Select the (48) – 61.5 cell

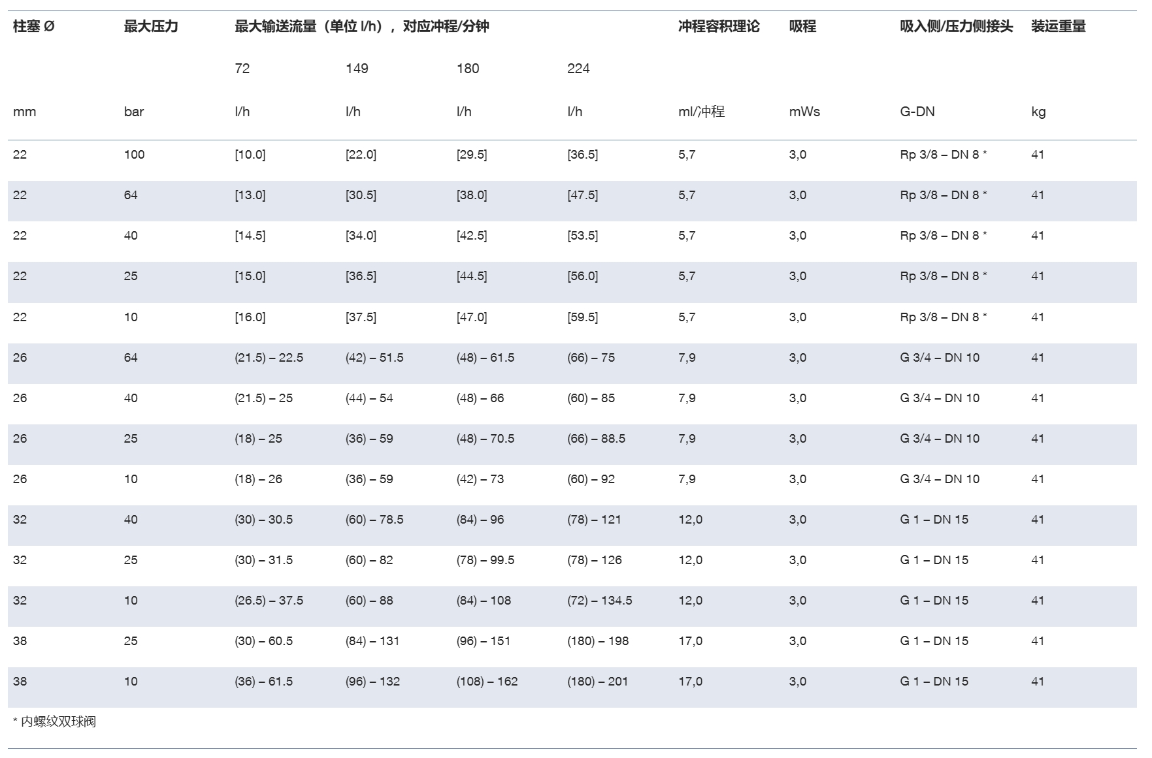point(485,358)
